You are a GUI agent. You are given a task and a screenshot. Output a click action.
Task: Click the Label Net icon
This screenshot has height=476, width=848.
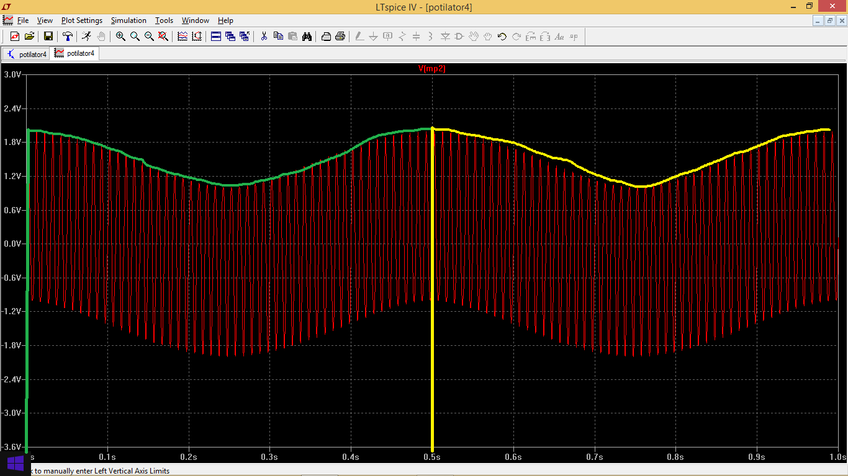pyautogui.click(x=387, y=37)
